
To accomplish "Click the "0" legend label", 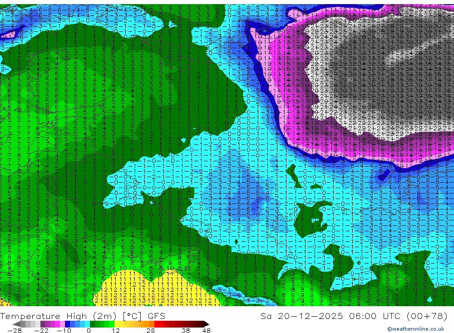I will click(x=89, y=331).
